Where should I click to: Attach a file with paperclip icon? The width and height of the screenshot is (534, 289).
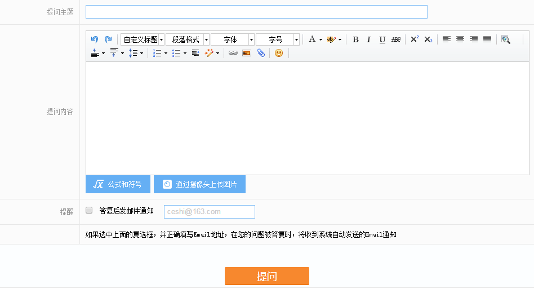[261, 53]
